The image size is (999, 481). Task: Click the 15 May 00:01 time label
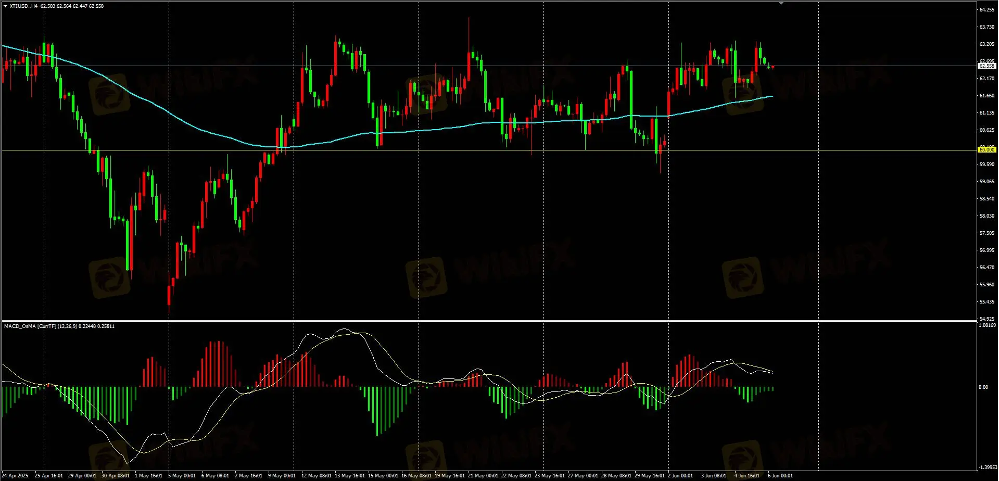coord(383,476)
